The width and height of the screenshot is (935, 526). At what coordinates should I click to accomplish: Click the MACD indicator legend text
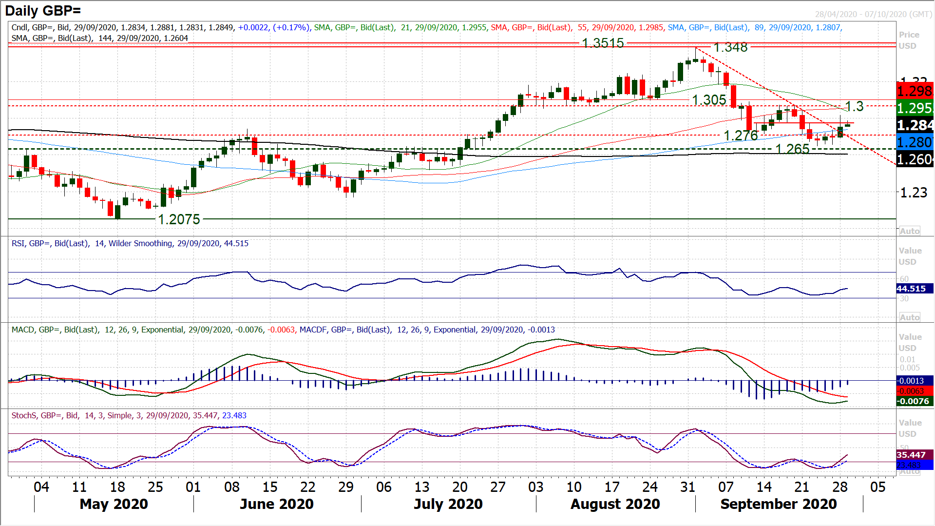pos(283,330)
